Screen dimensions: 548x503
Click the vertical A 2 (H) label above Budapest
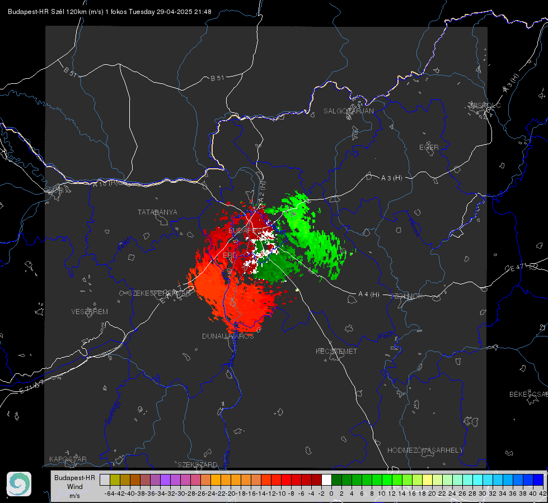click(x=262, y=191)
